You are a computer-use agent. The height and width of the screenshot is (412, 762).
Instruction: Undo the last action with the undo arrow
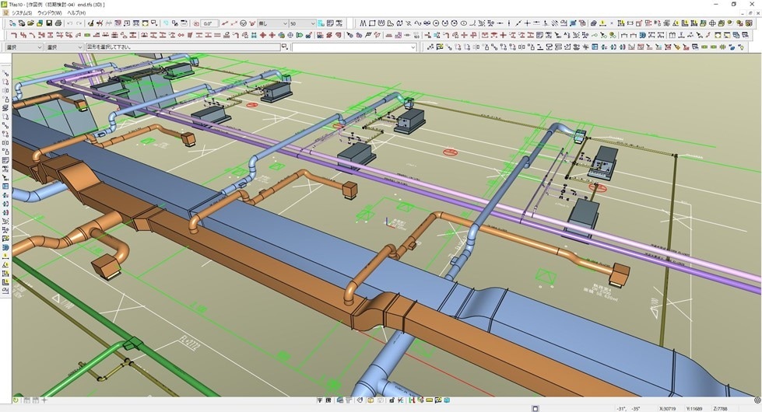69,23
